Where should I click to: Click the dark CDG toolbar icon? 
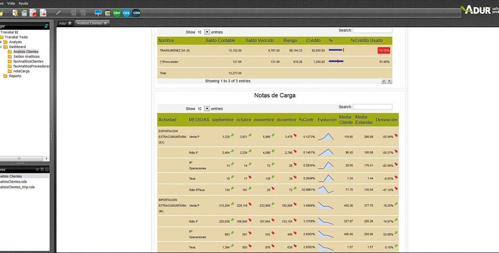pyautogui.click(x=136, y=12)
